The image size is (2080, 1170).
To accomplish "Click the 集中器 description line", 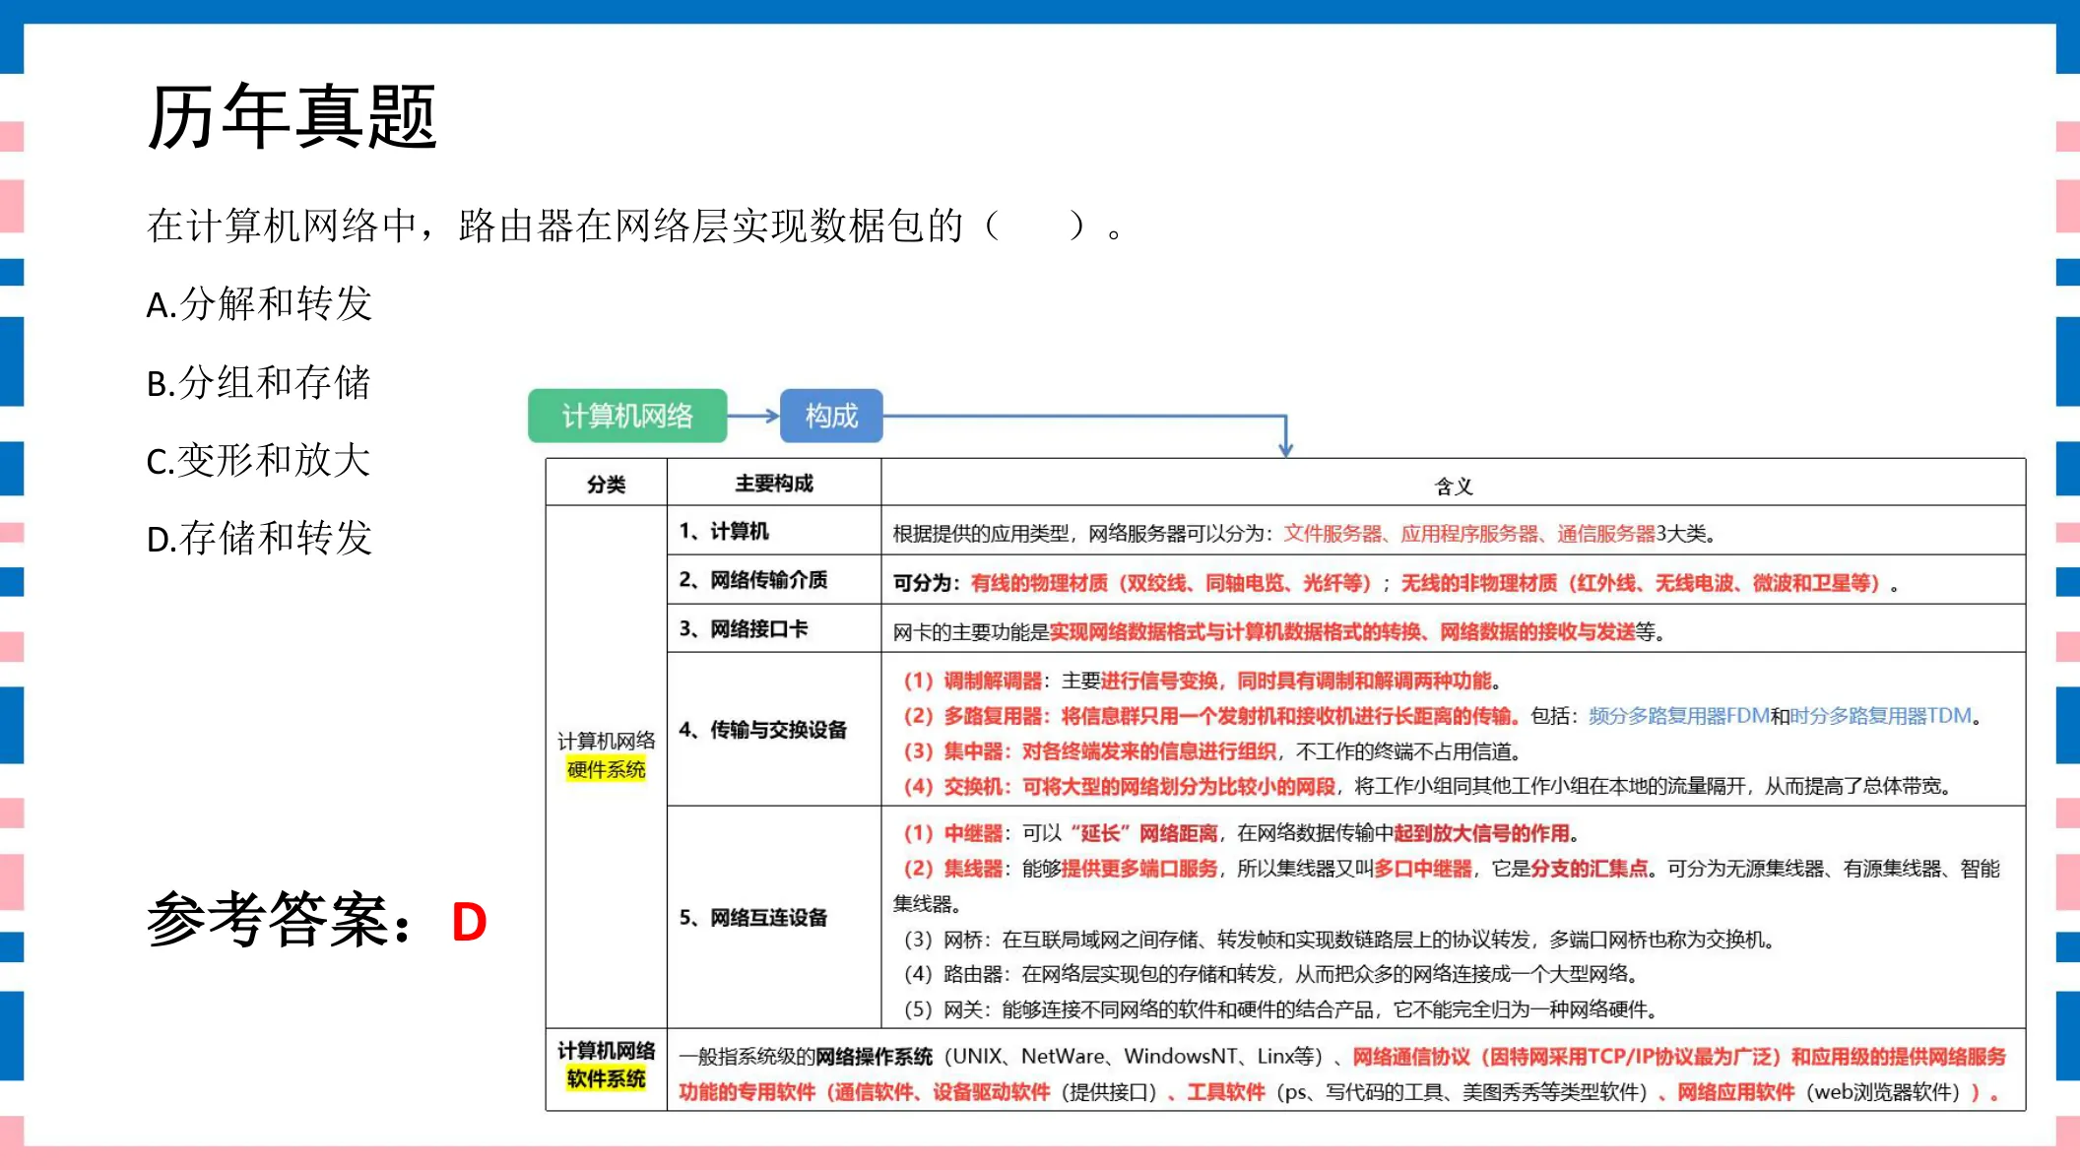I will point(1213,751).
